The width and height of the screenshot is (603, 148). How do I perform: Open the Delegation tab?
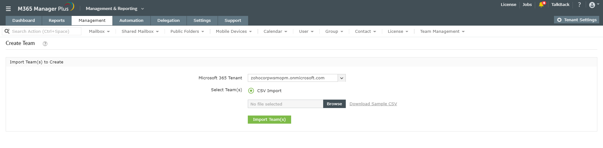point(168,21)
